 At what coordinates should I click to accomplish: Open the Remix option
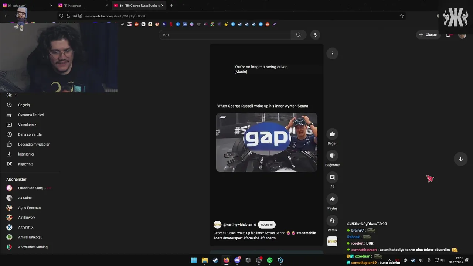click(x=332, y=221)
